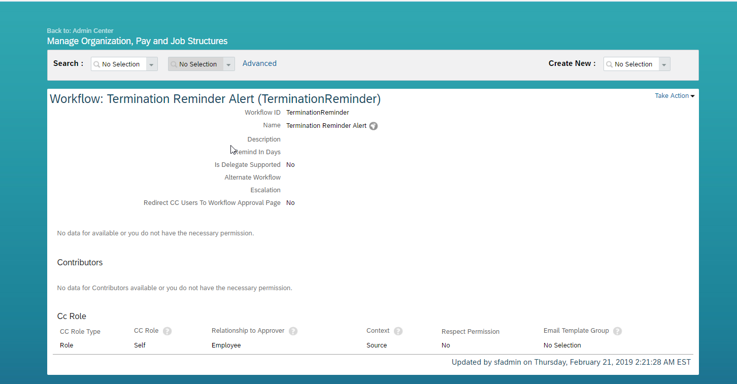Select the Name value Termination Reminder Alert
Image resolution: width=737 pixels, height=384 pixels.
click(326, 126)
